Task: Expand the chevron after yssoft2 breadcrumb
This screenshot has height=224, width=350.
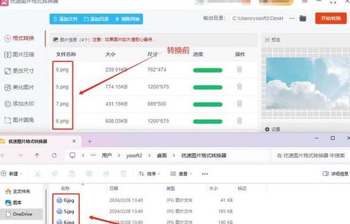Action: 149,155
